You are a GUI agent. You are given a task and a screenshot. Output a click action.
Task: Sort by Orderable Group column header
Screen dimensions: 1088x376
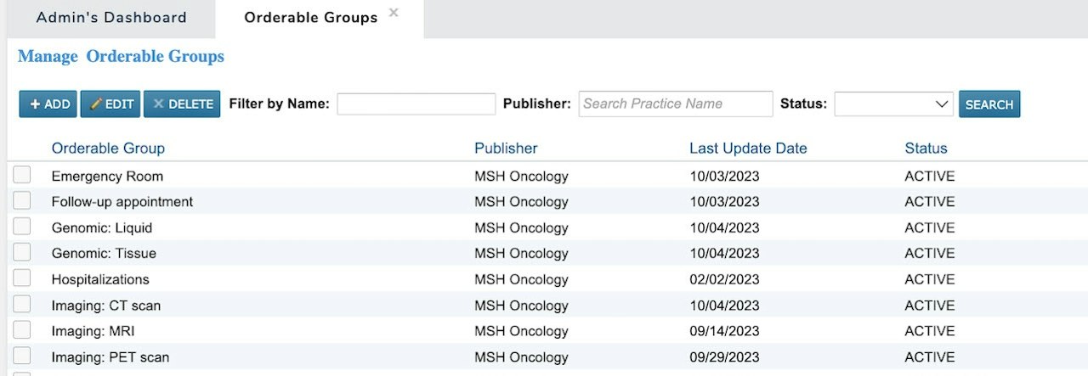click(x=108, y=149)
